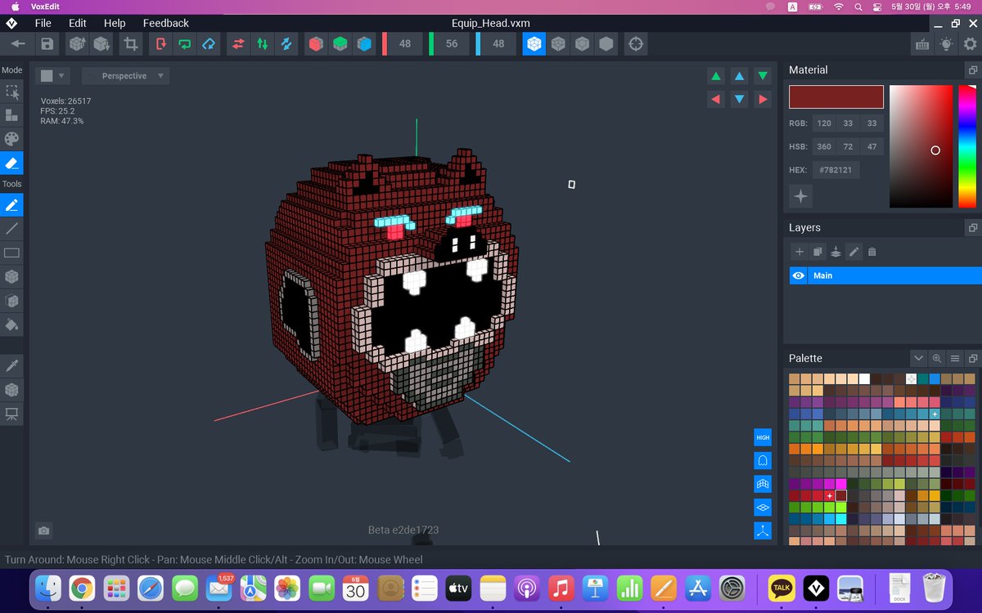Toggle the HIGH quality viewport button
The width and height of the screenshot is (982, 613).
763,437
